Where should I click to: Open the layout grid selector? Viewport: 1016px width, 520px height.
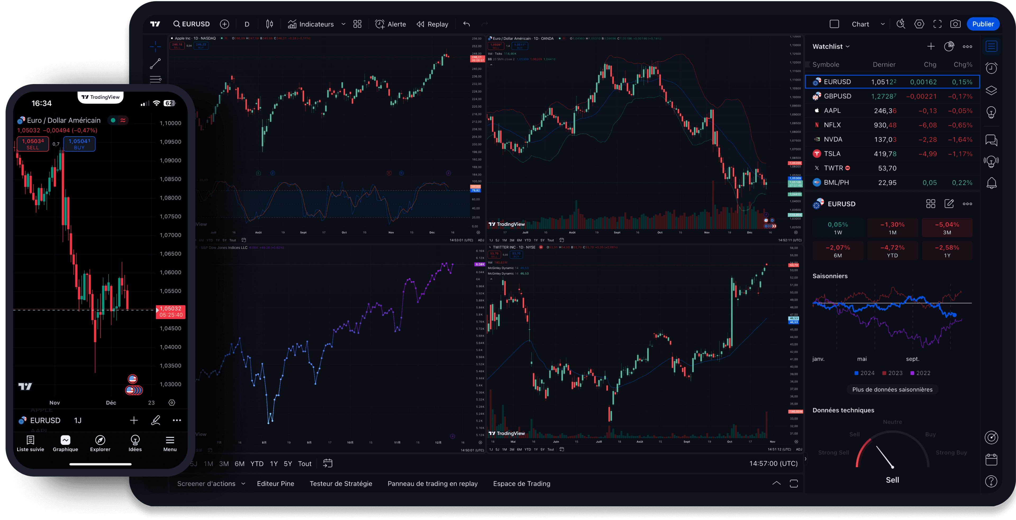357,24
